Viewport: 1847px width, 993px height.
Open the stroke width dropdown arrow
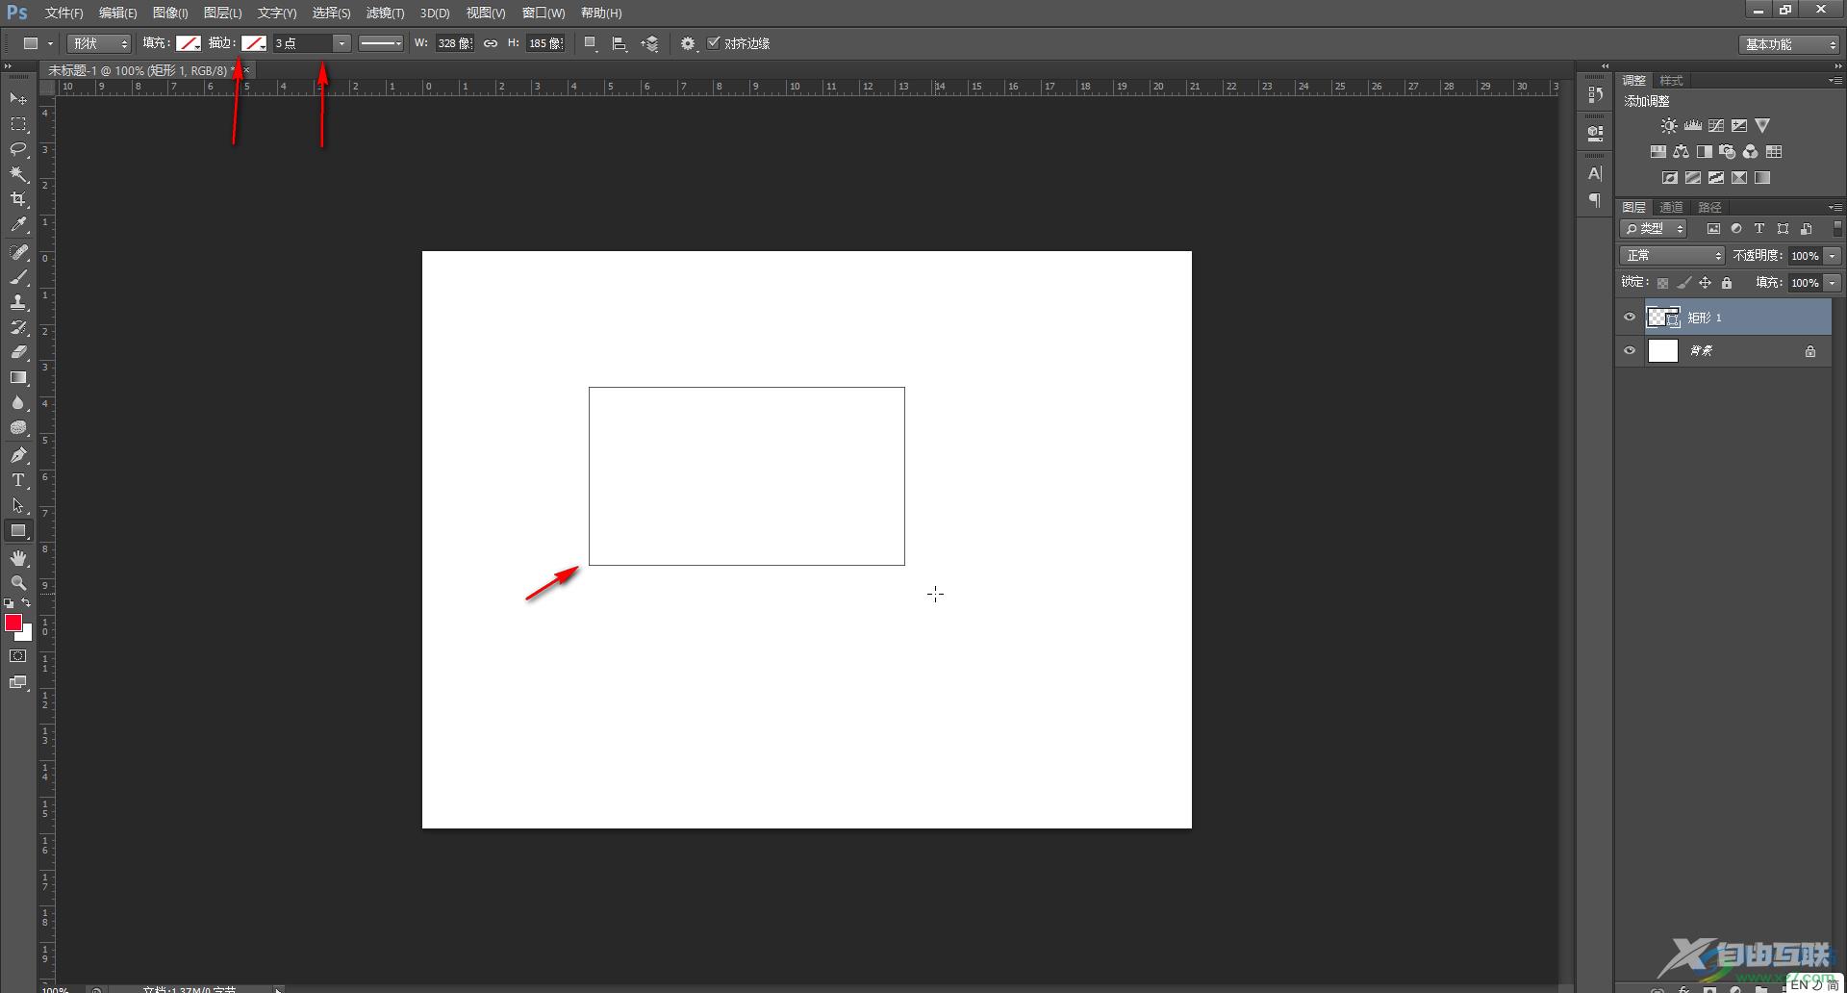pyautogui.click(x=342, y=43)
